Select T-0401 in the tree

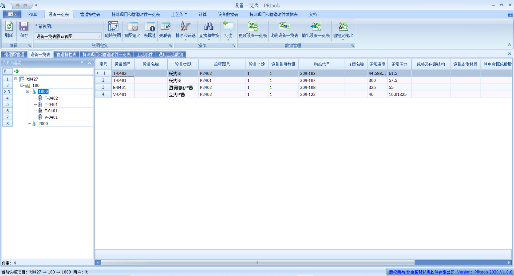(x=51, y=105)
